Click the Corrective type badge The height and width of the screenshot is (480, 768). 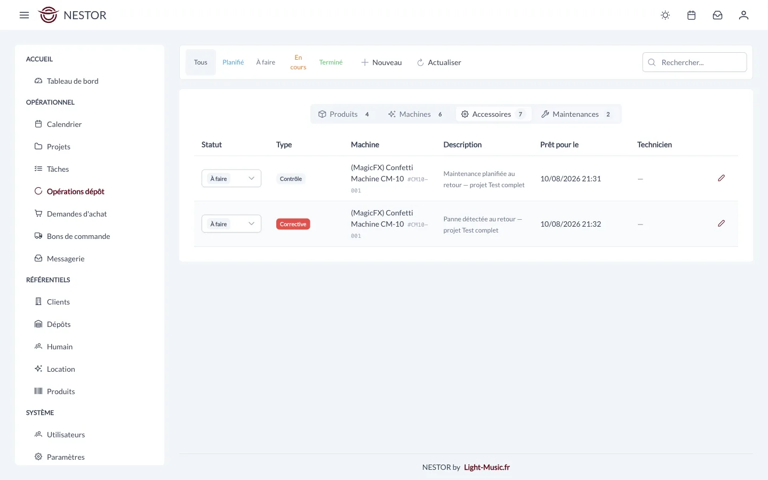point(293,224)
